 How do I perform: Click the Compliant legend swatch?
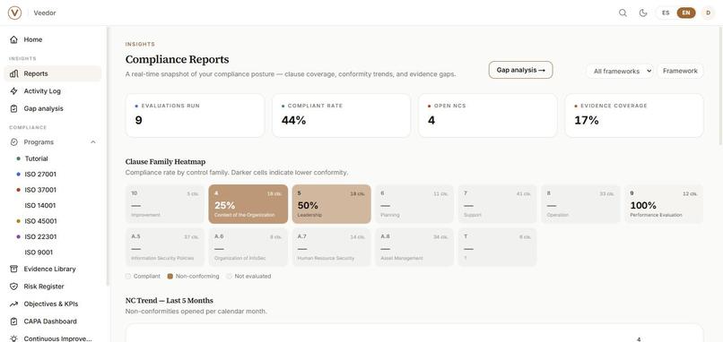(128, 276)
